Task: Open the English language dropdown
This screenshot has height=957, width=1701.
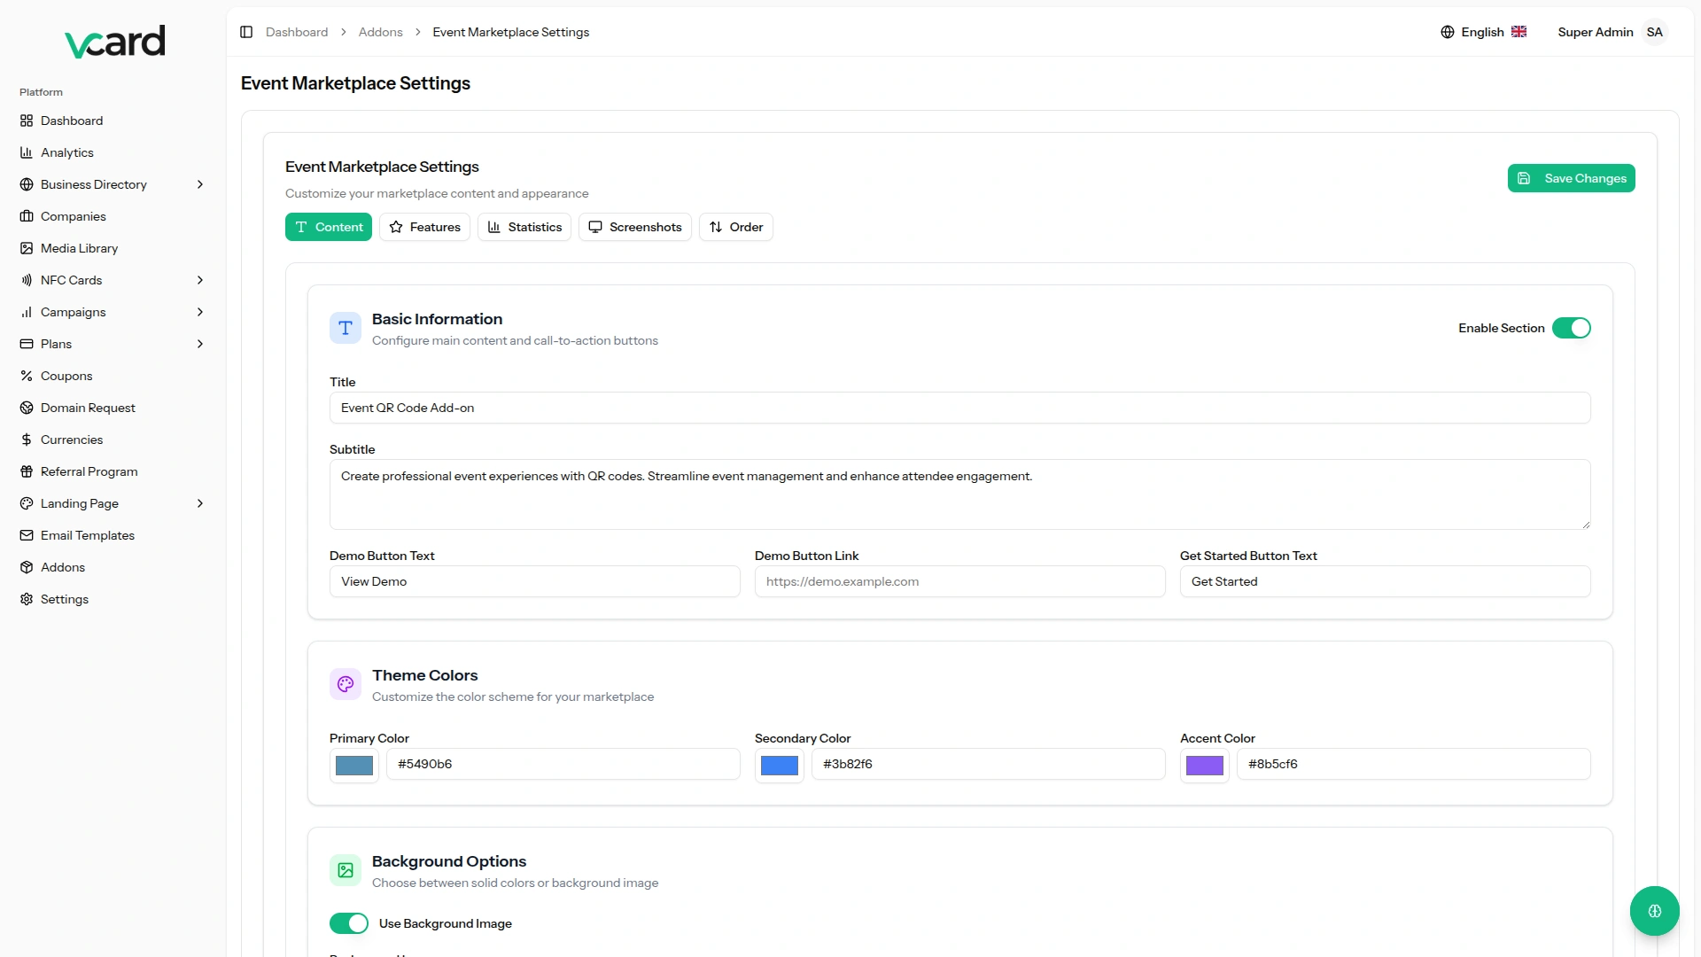Action: click(1484, 32)
